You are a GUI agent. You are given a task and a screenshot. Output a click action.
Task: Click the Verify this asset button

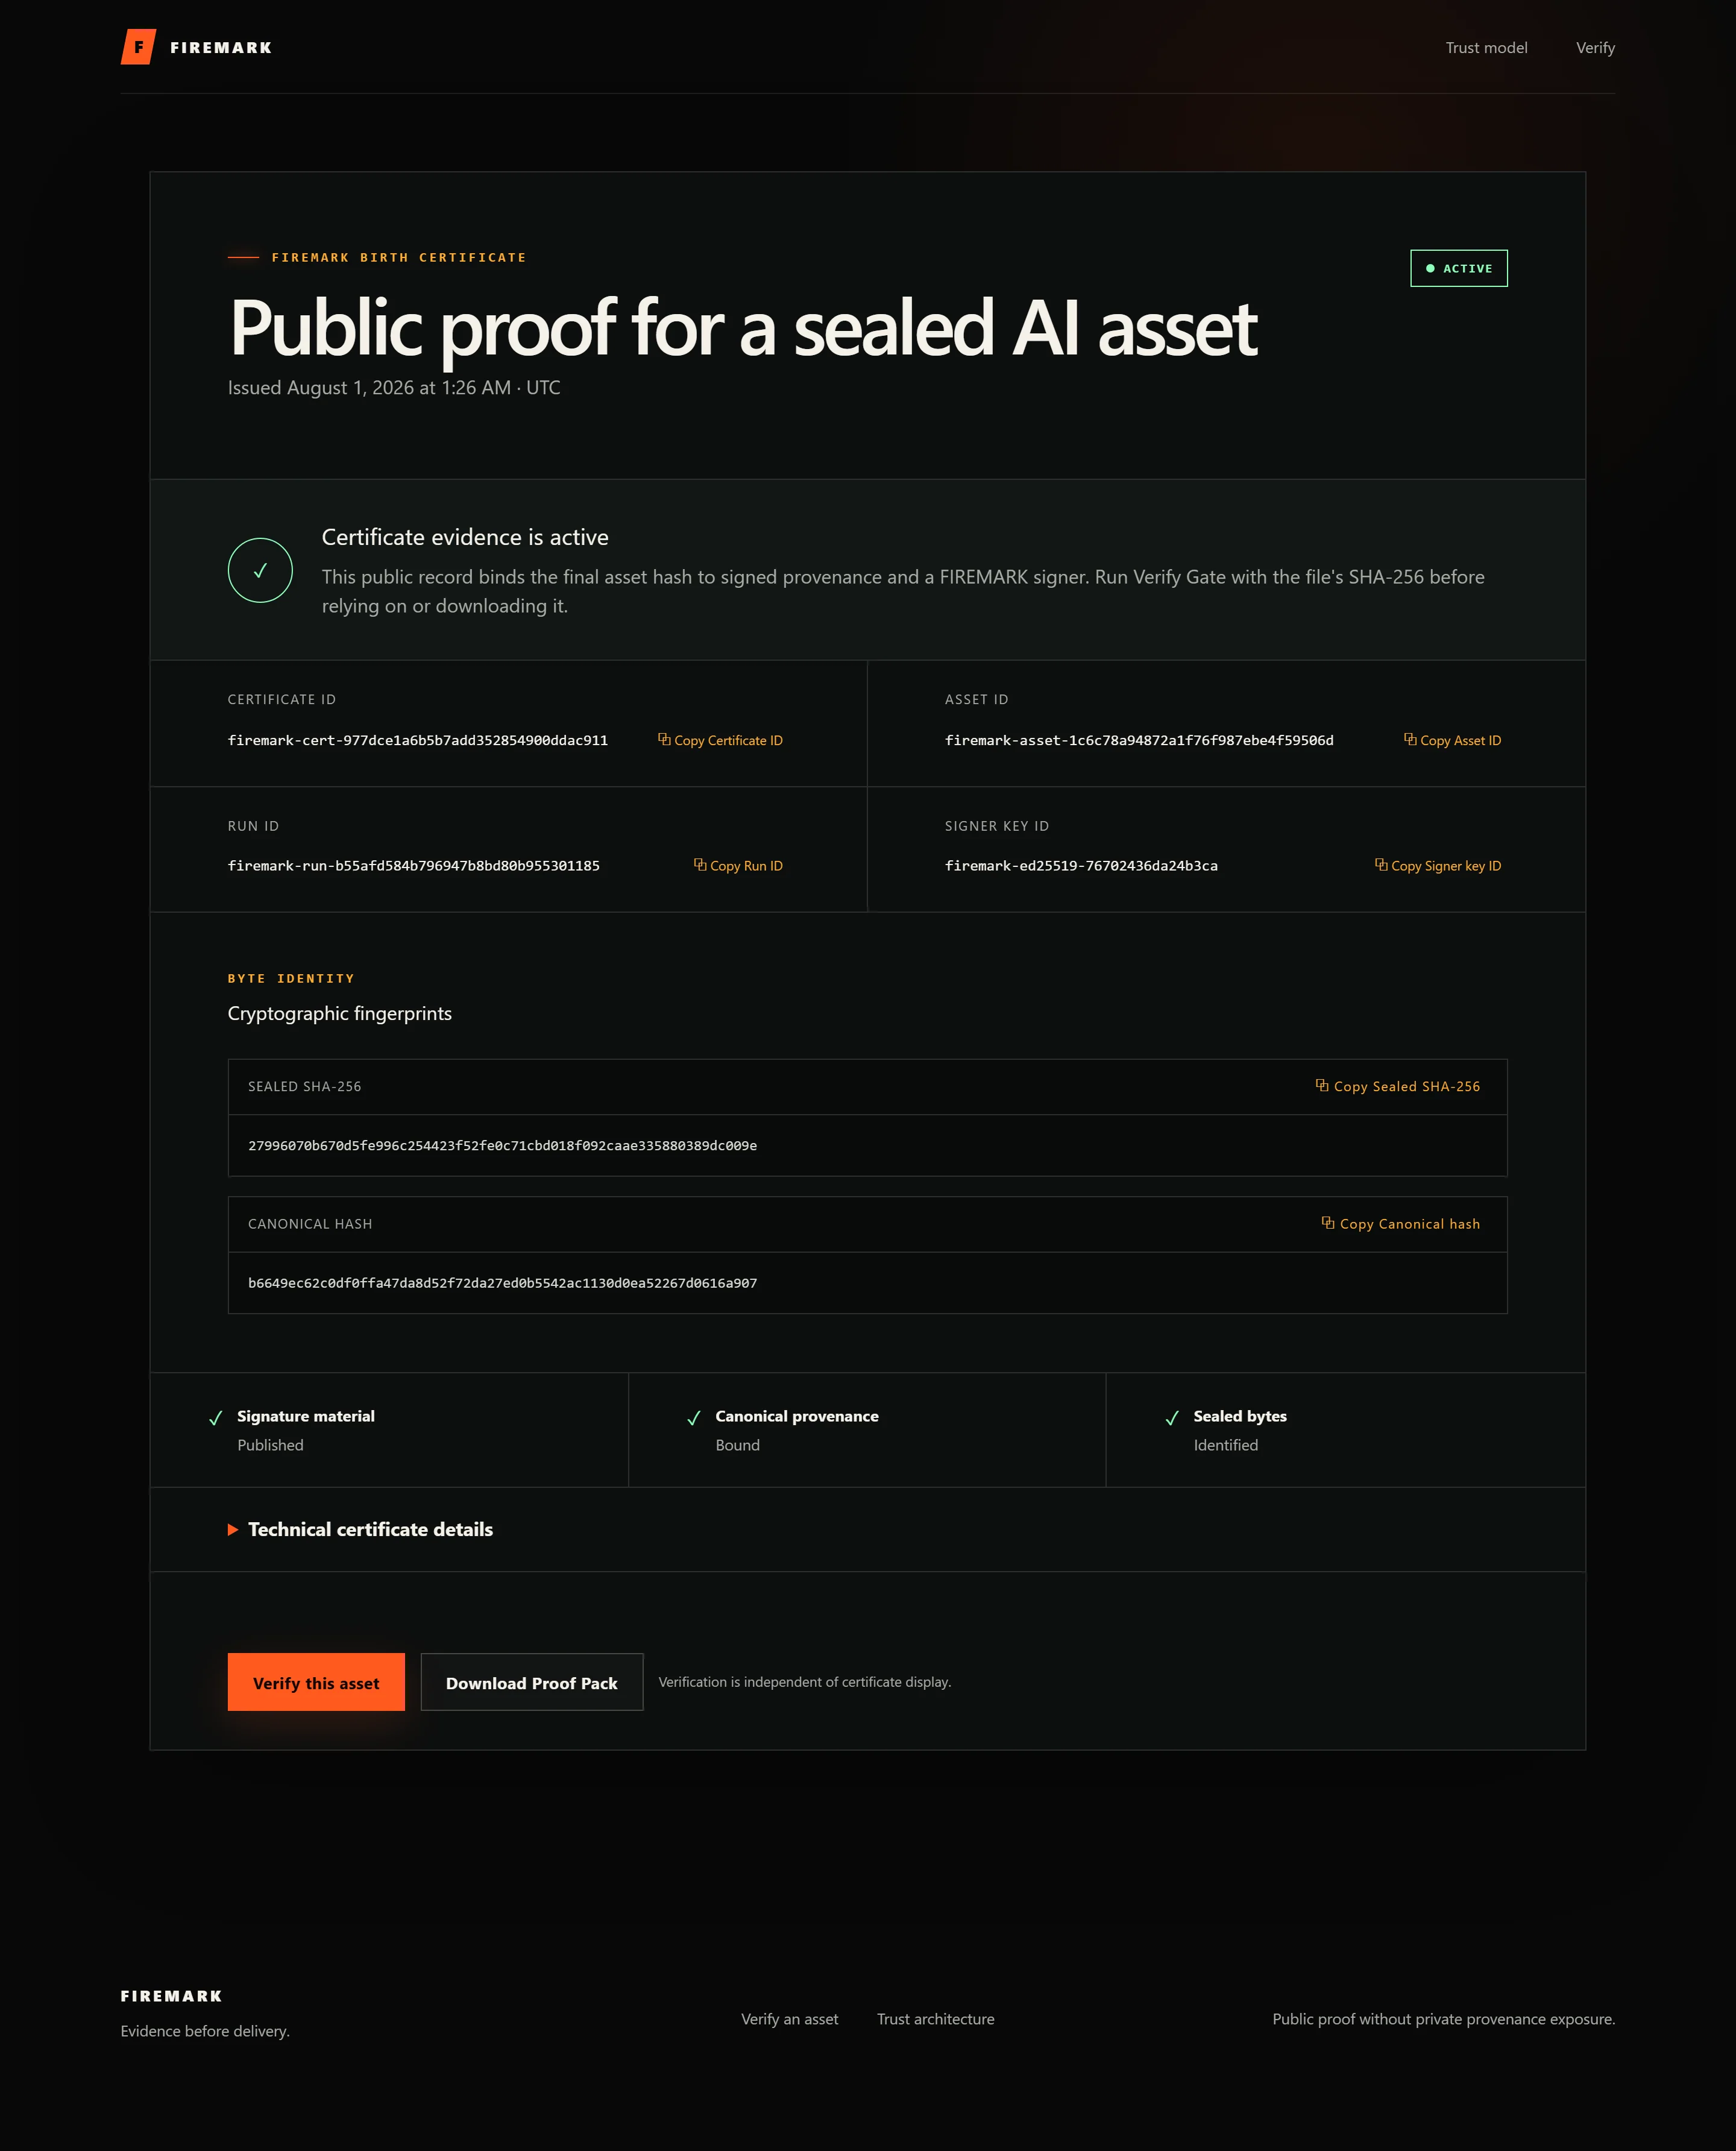coord(316,1682)
